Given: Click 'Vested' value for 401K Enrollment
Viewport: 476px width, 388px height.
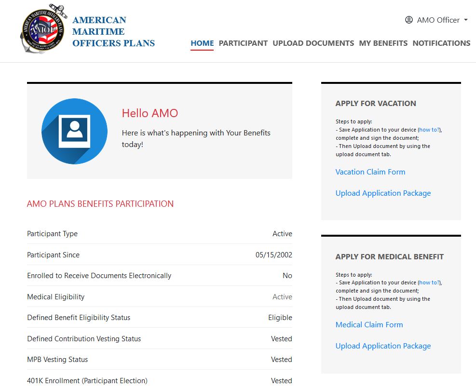Looking at the screenshot, I should pos(282,381).
